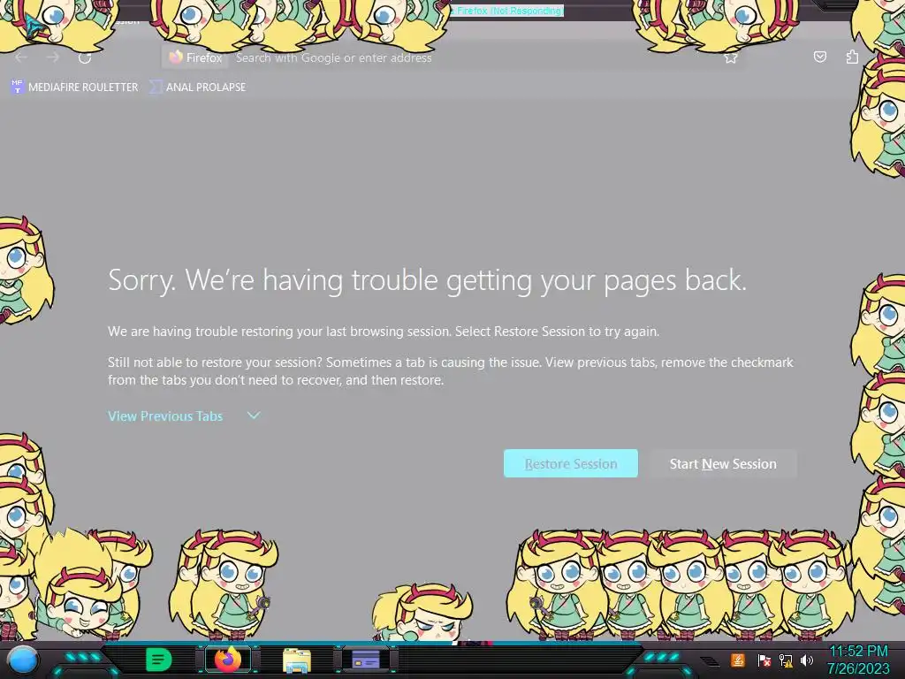Show hidden tray icons arrow
The width and height of the screenshot is (905, 679).
click(x=711, y=661)
